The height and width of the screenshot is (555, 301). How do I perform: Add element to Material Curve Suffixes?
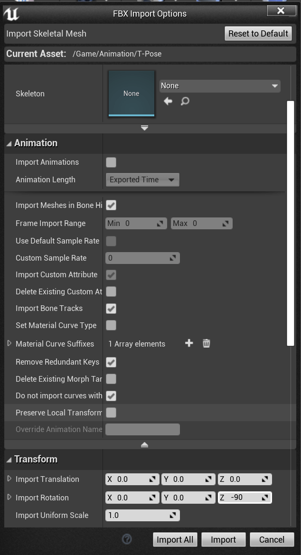pos(189,343)
